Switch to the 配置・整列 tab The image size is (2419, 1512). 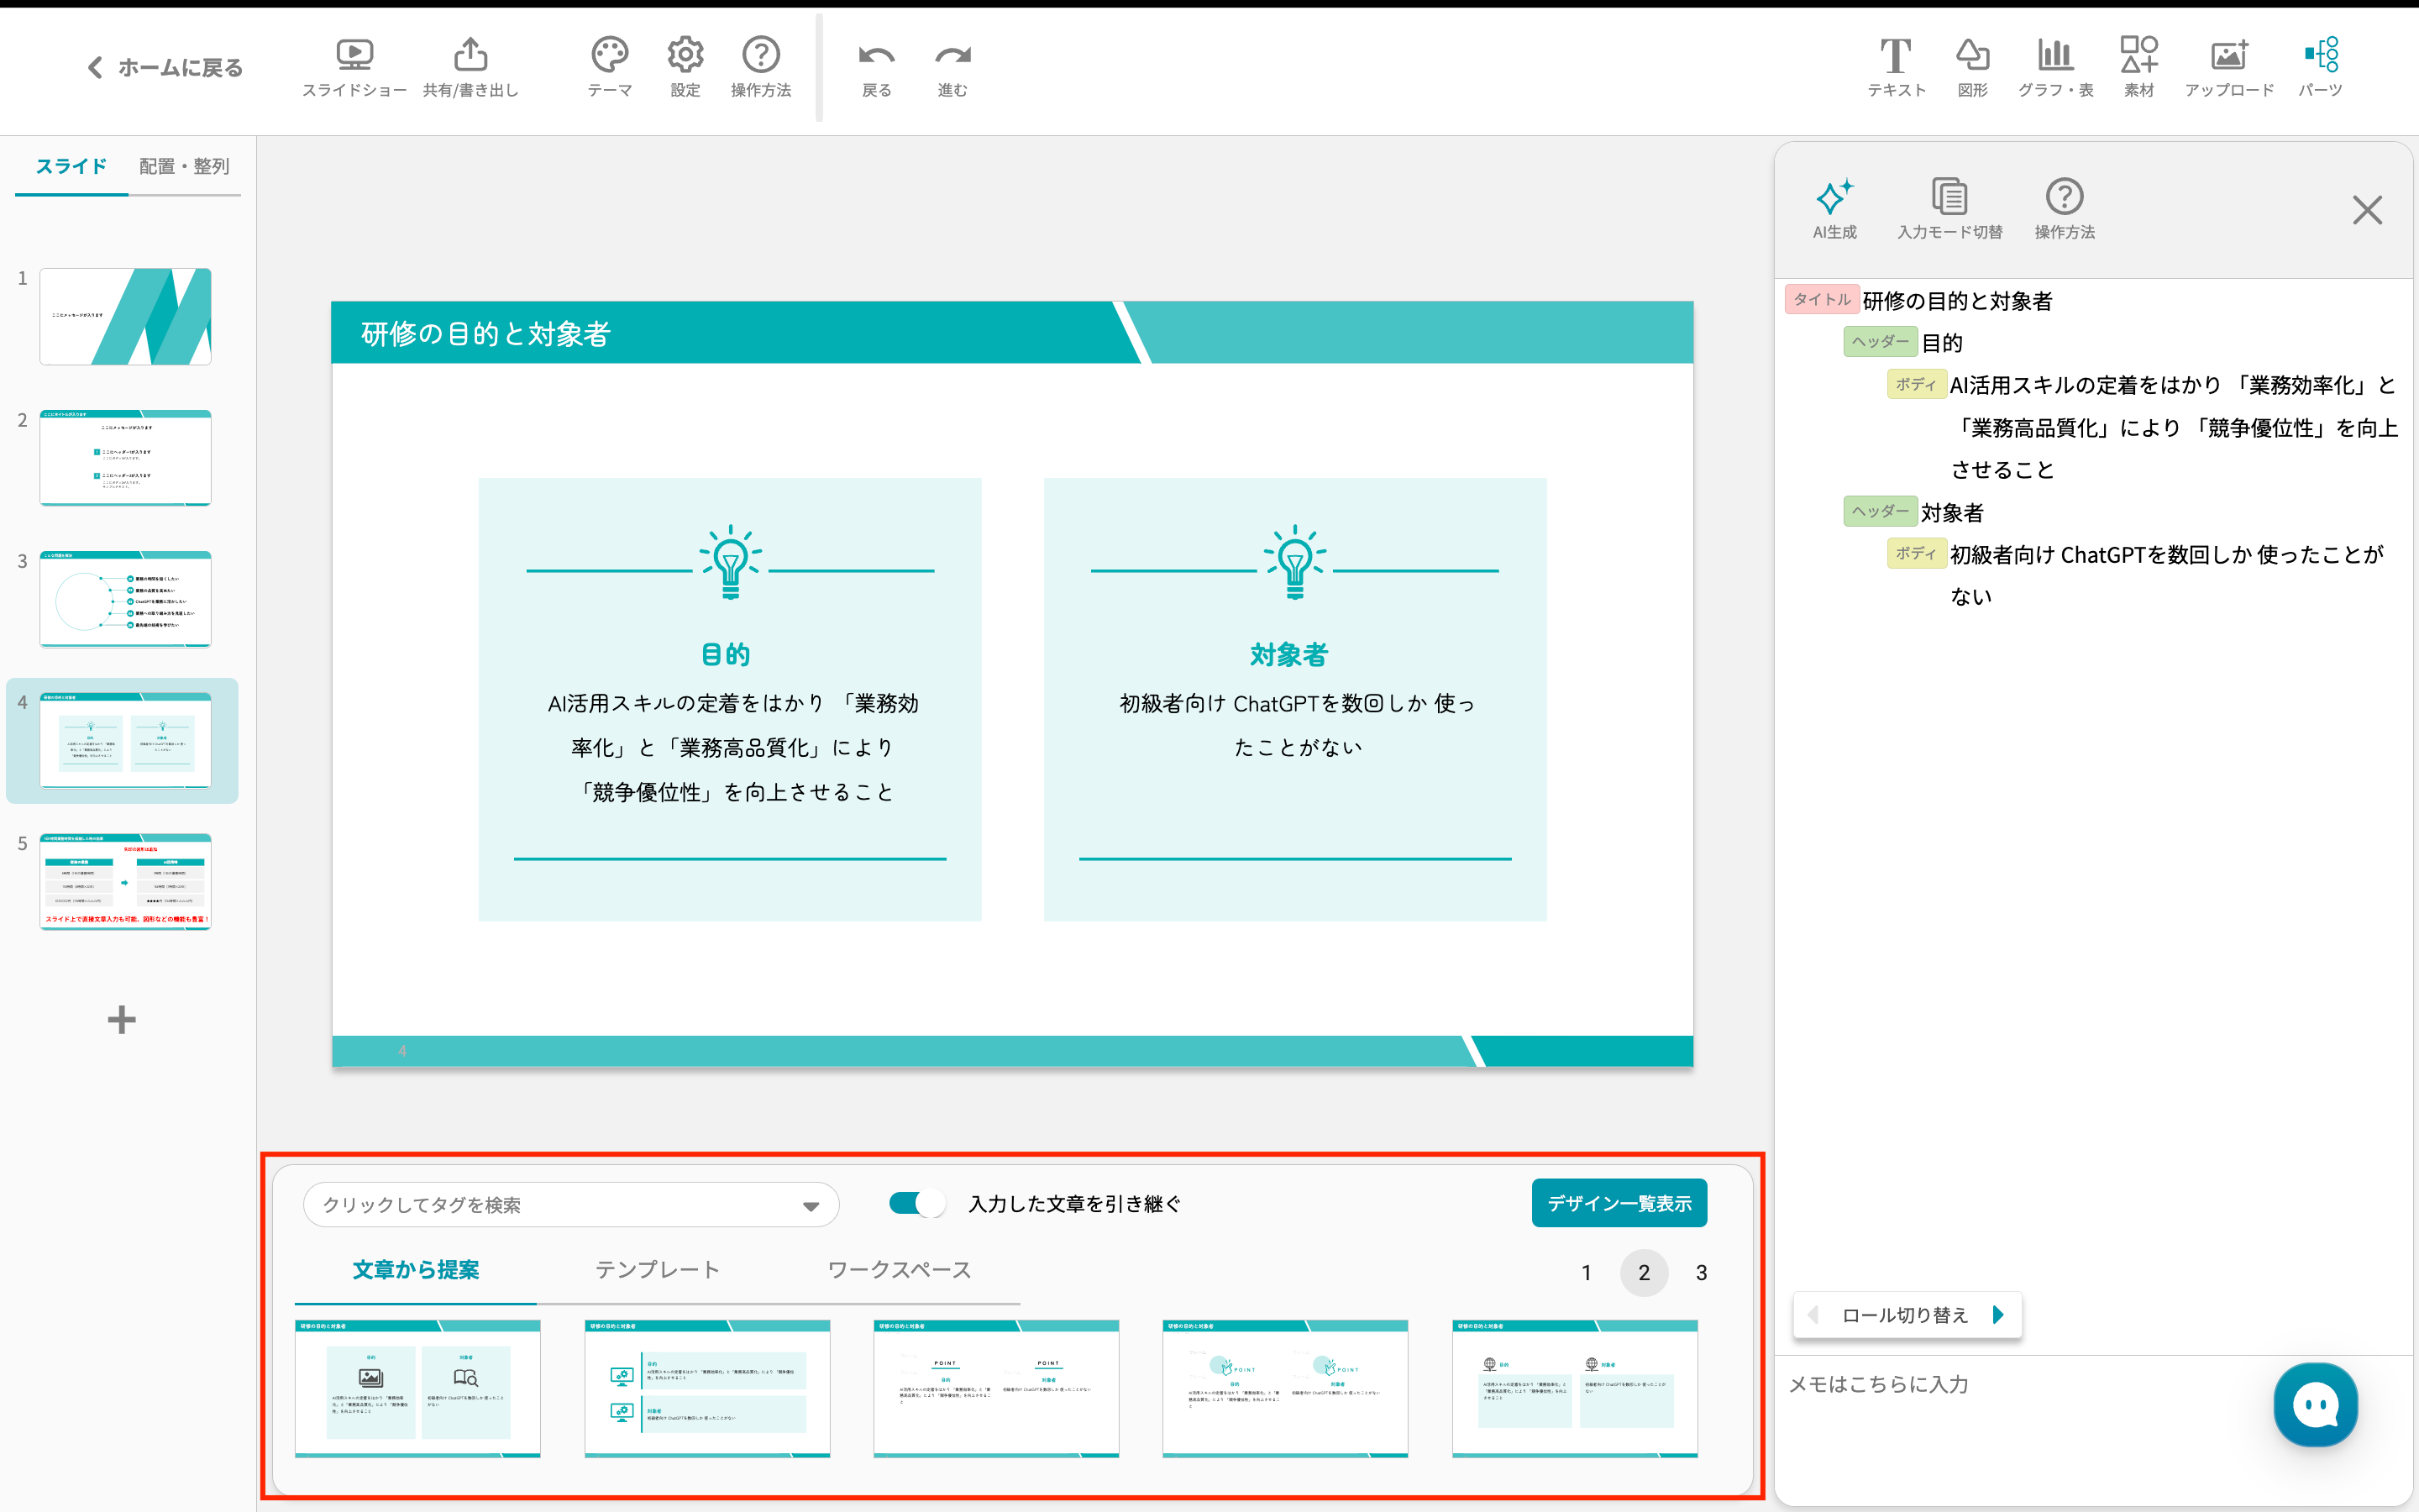tap(184, 166)
